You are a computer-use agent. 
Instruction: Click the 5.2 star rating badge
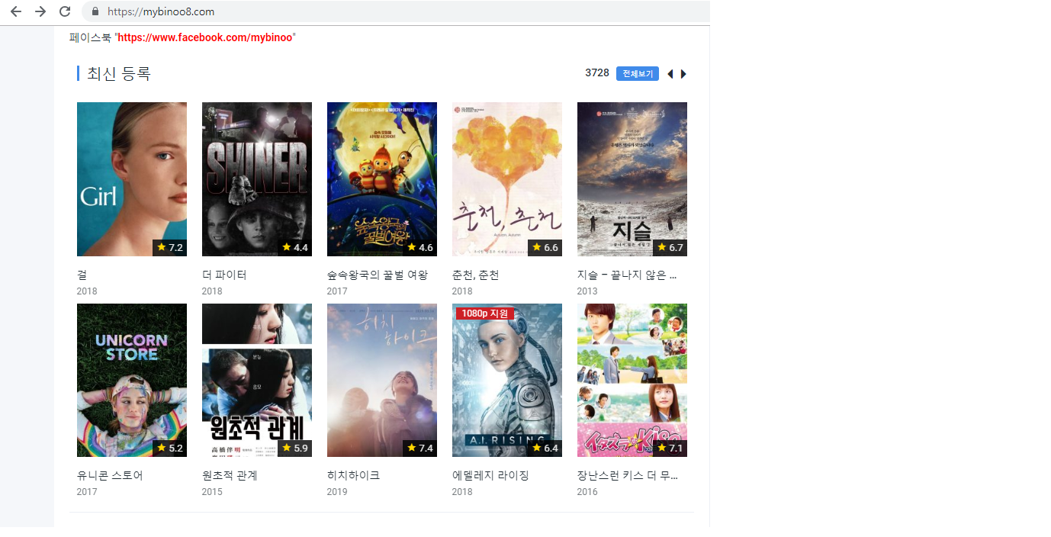pos(169,448)
